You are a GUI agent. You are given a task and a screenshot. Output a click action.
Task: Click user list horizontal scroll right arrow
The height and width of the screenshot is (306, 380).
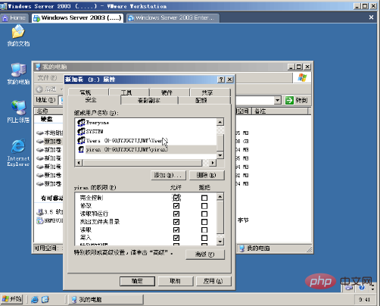click(x=213, y=163)
